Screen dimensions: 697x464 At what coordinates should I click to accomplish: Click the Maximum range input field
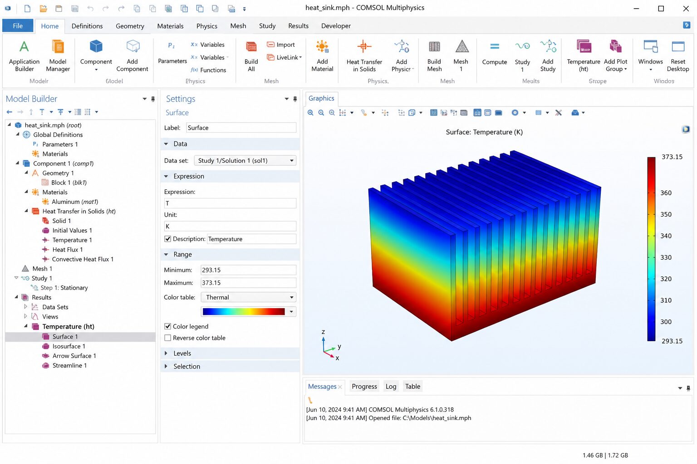click(x=248, y=283)
